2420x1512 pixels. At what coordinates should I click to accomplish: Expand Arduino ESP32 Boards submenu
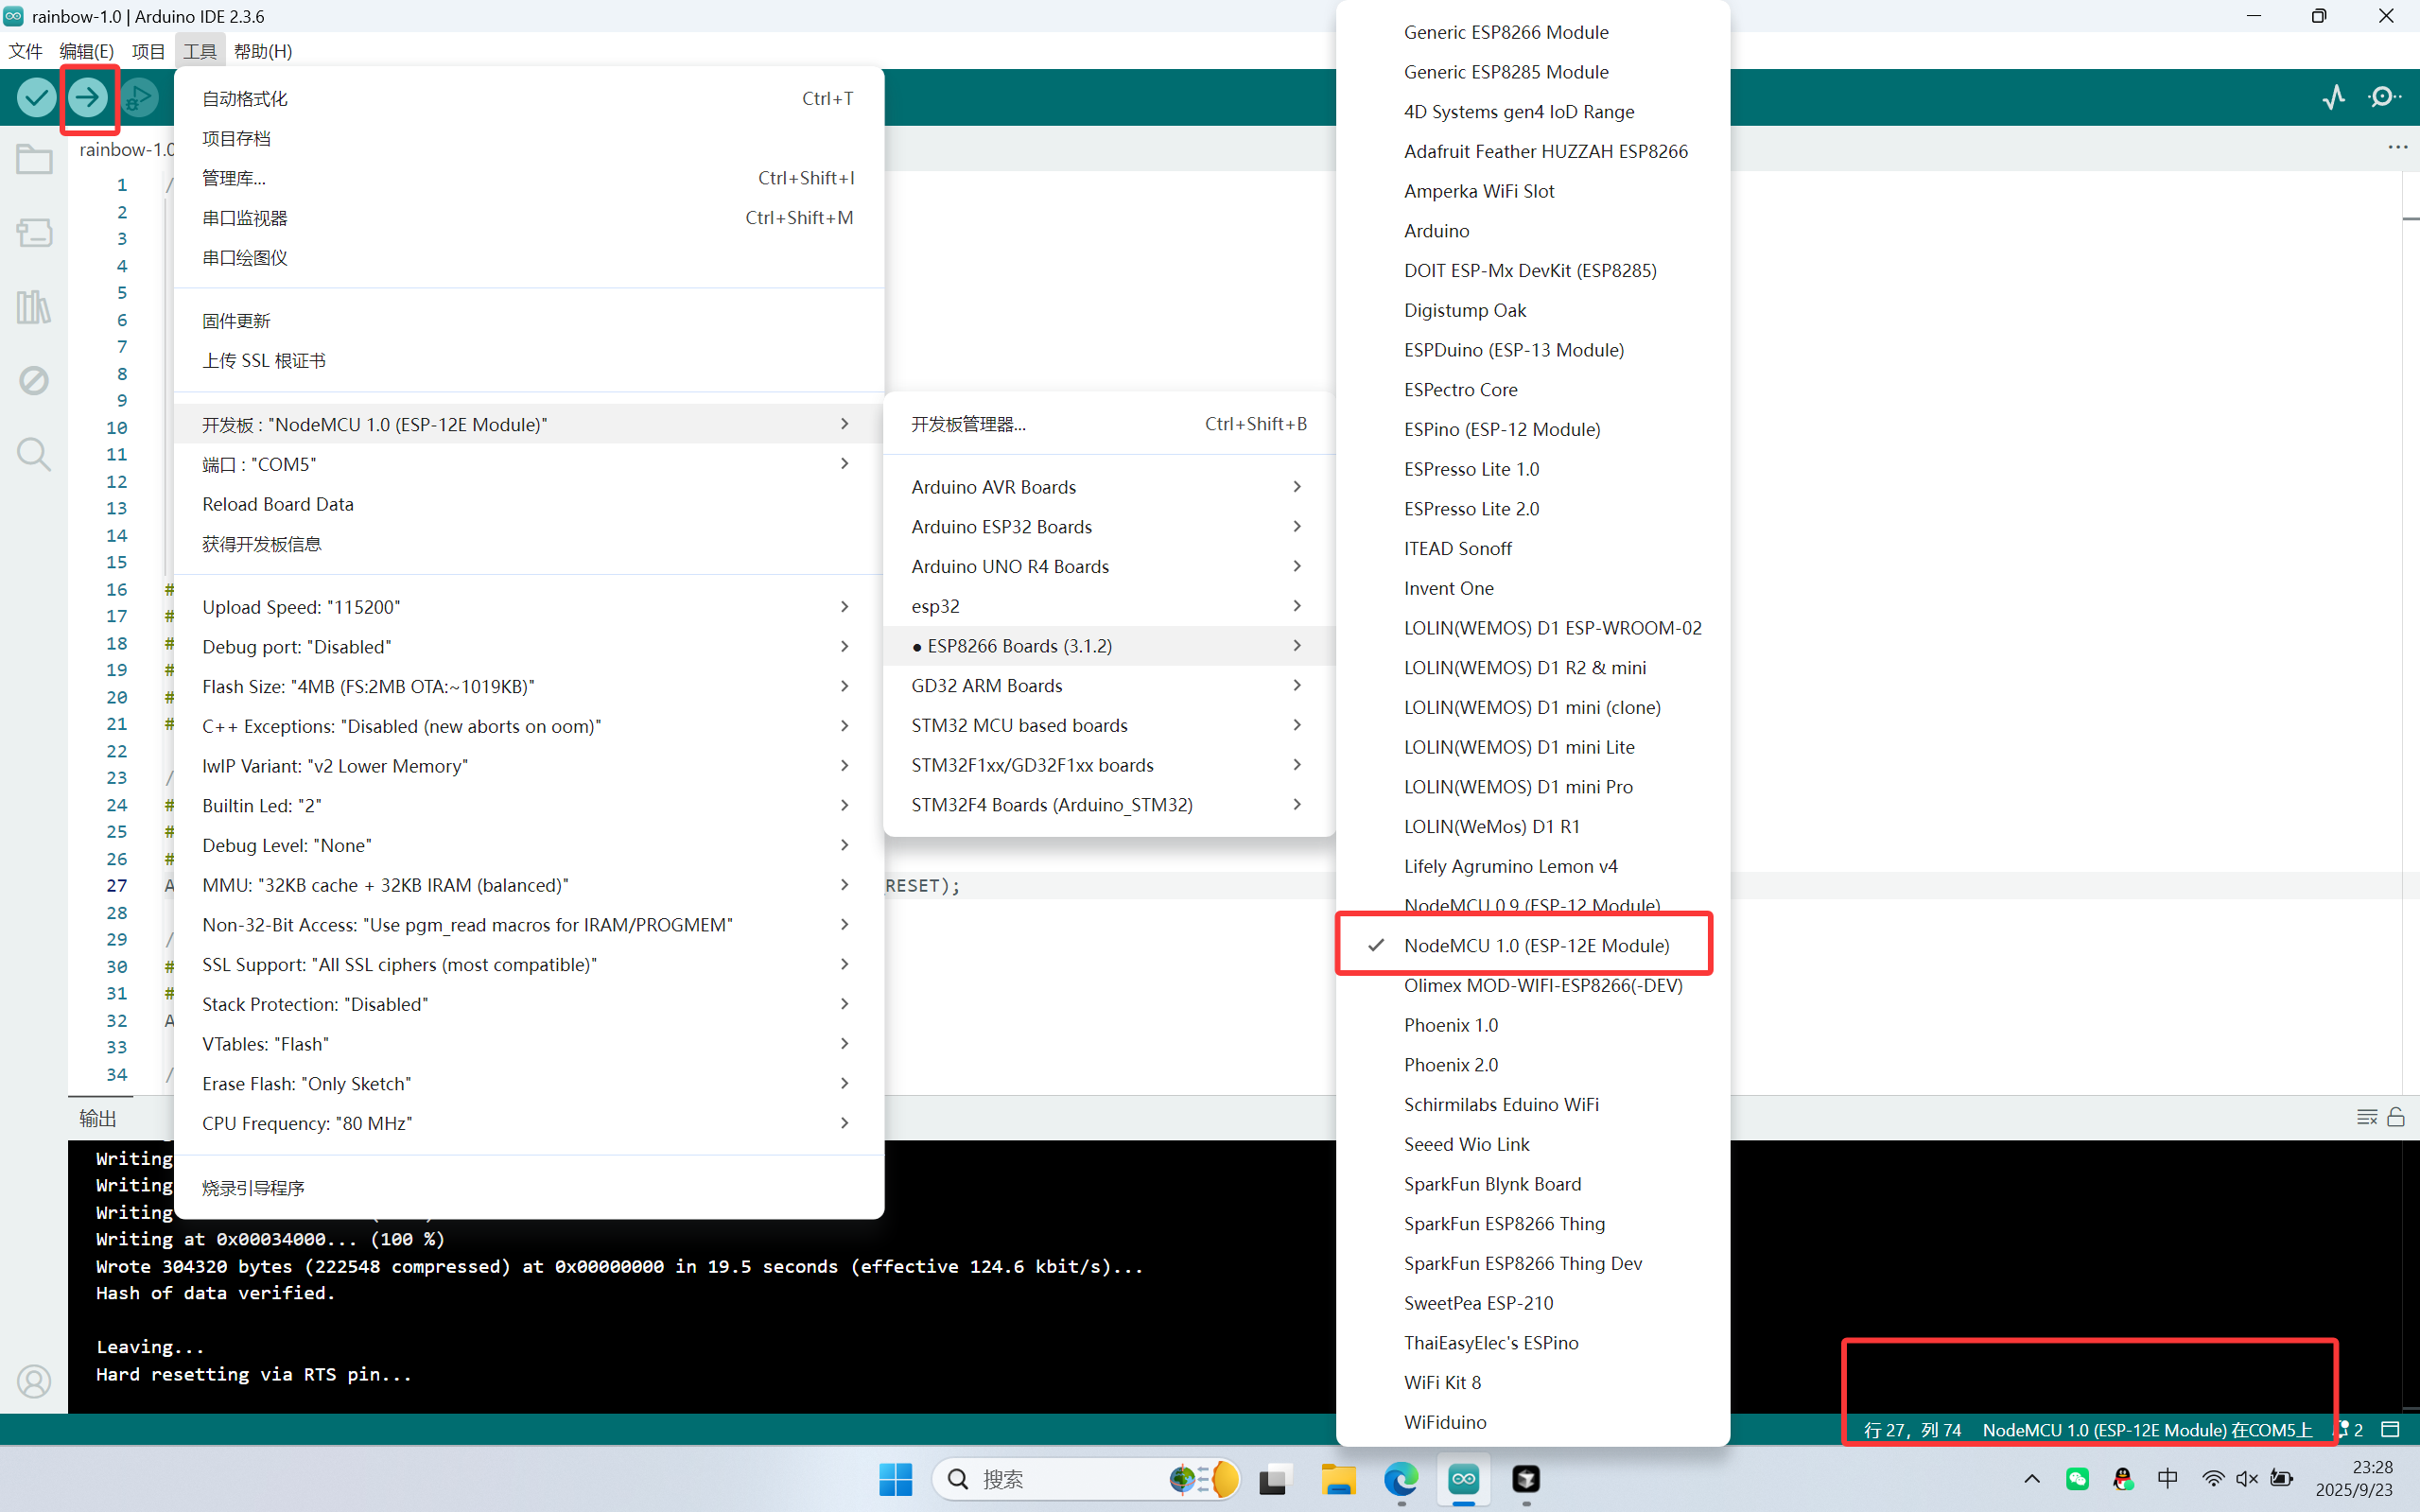click(1109, 527)
